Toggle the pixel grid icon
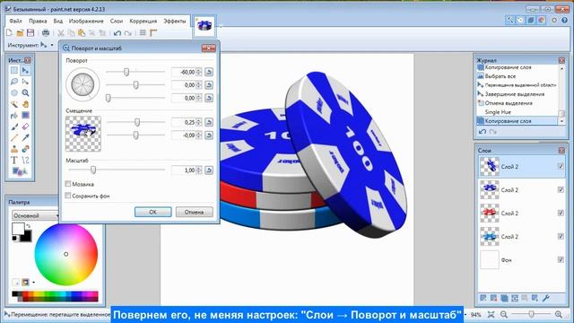 (143, 33)
